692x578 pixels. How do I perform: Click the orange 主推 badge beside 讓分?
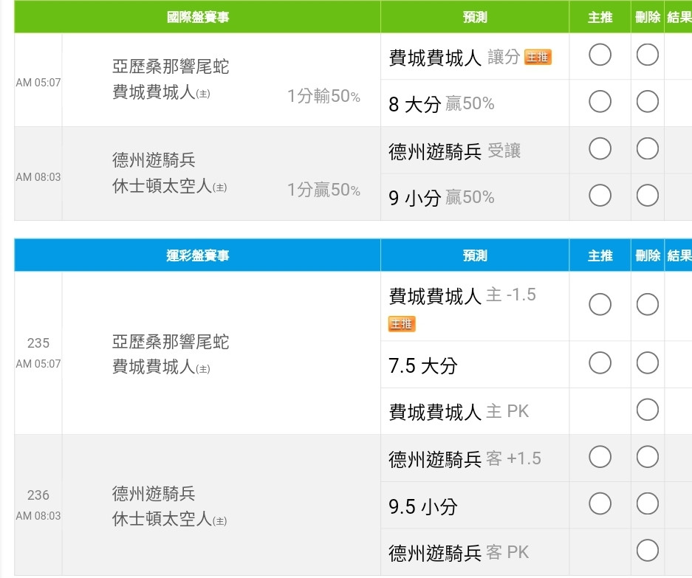[538, 57]
